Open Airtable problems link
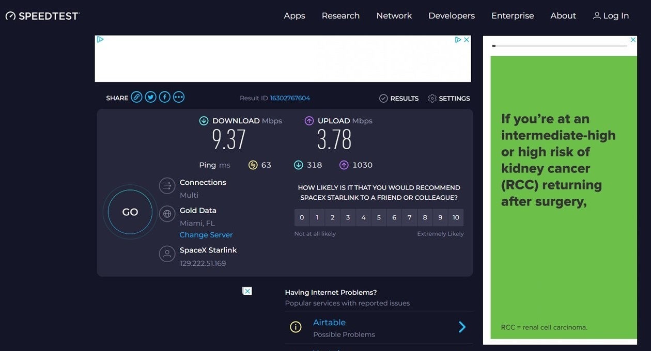651x351 pixels. coord(329,323)
